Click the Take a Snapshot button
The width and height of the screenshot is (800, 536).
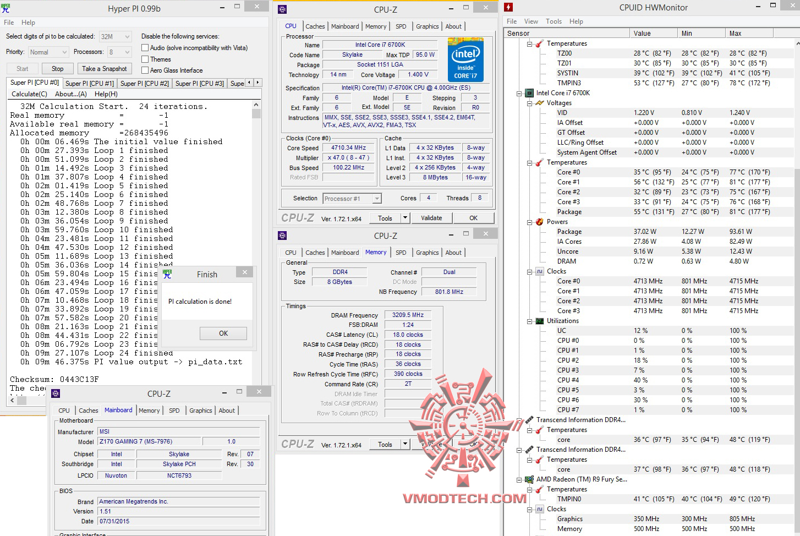pyautogui.click(x=105, y=69)
